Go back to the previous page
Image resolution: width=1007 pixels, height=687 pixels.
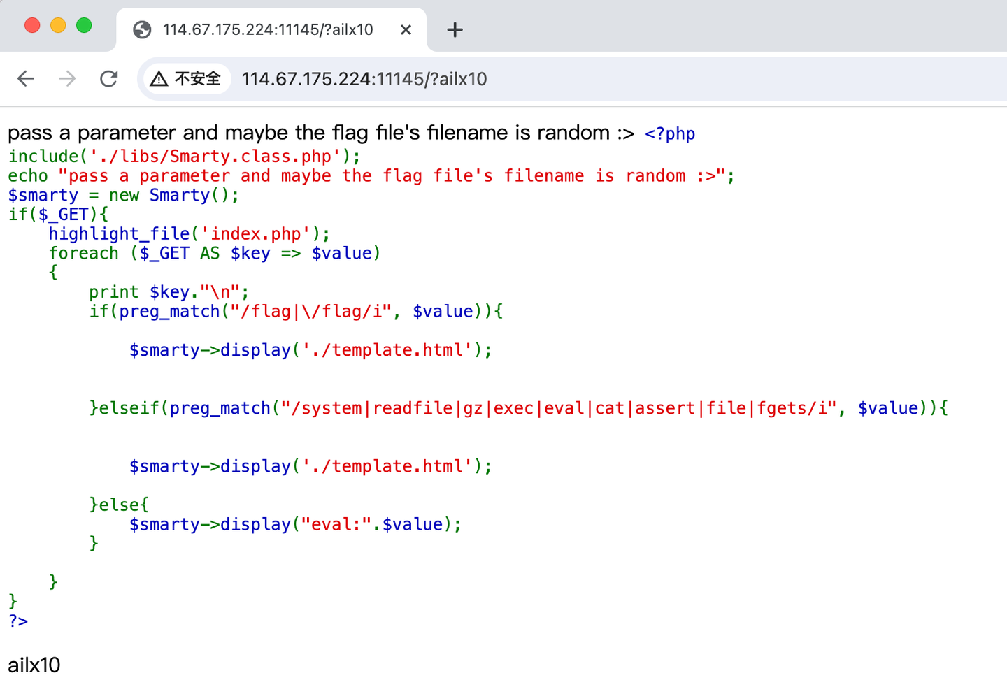pos(26,79)
